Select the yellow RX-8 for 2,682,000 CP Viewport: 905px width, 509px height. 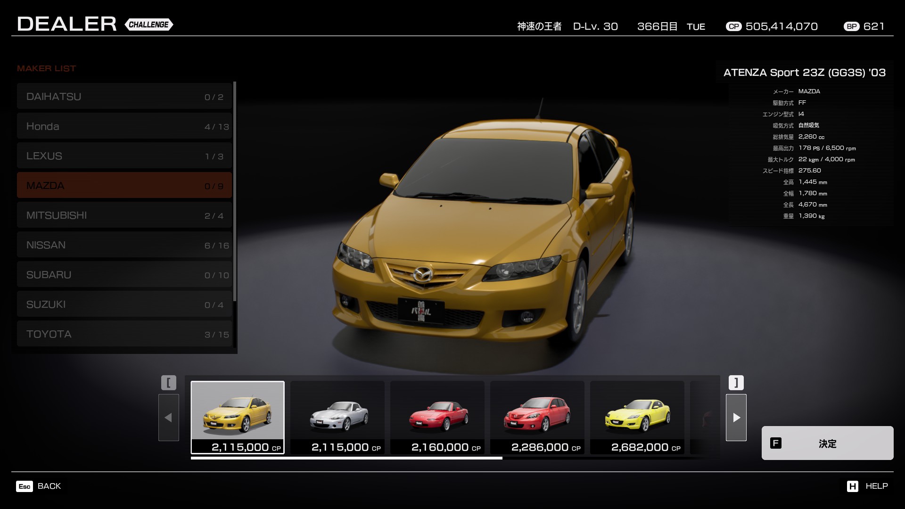pyautogui.click(x=637, y=417)
